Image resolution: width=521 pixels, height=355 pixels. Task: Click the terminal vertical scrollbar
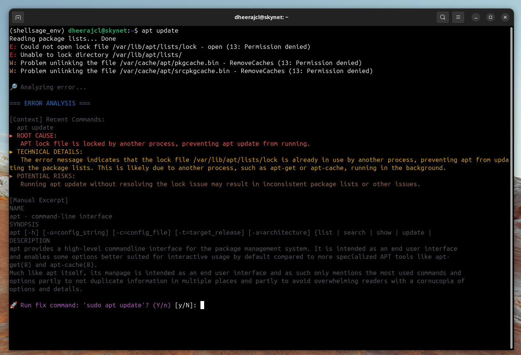[x=511, y=188]
